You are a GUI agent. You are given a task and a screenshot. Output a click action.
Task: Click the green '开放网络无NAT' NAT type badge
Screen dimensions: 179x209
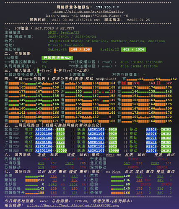57,58
